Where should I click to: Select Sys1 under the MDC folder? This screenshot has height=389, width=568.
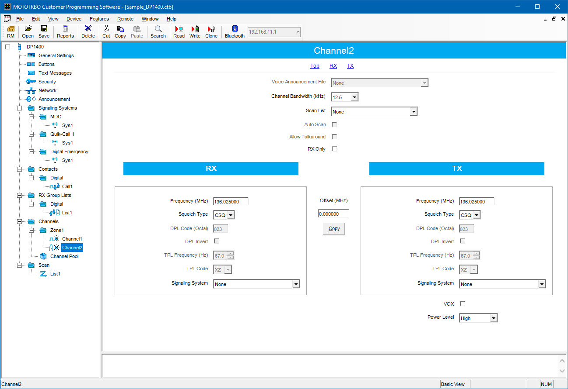coord(67,125)
